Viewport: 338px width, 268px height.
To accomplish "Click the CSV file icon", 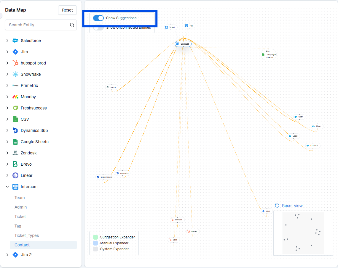I will tap(15, 119).
